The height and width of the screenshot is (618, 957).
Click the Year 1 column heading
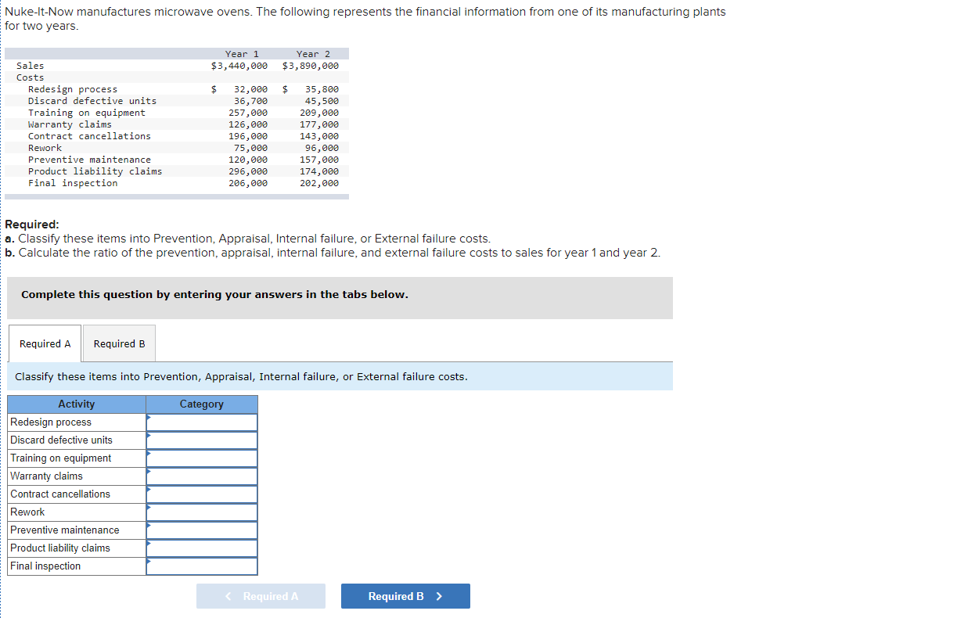click(242, 54)
